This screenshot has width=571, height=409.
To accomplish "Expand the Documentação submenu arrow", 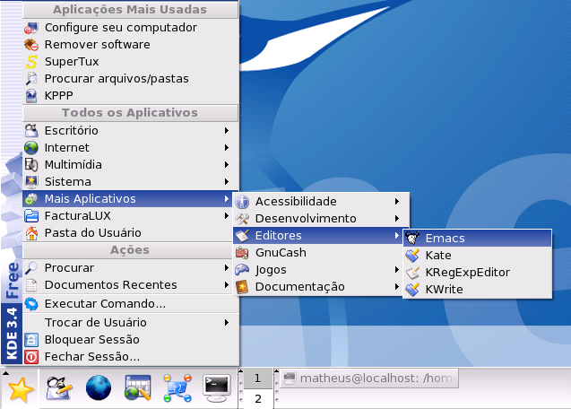I will [397, 287].
